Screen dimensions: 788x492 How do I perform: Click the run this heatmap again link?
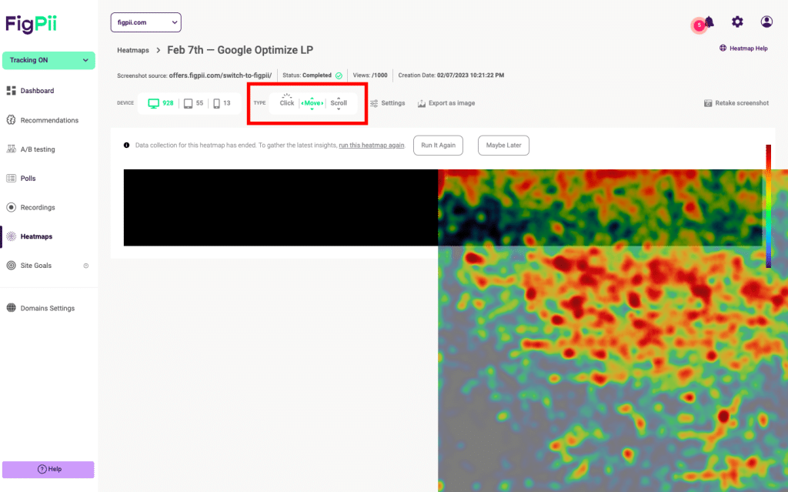click(371, 145)
